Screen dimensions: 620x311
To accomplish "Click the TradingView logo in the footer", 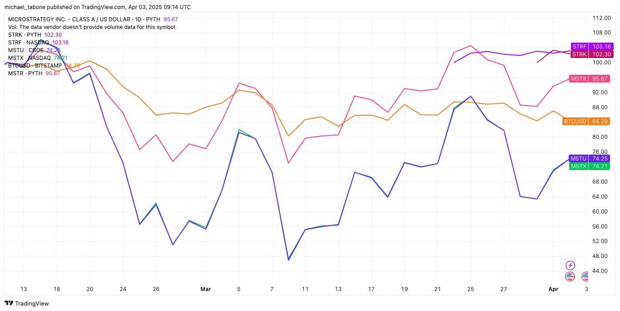I will click(x=27, y=303).
